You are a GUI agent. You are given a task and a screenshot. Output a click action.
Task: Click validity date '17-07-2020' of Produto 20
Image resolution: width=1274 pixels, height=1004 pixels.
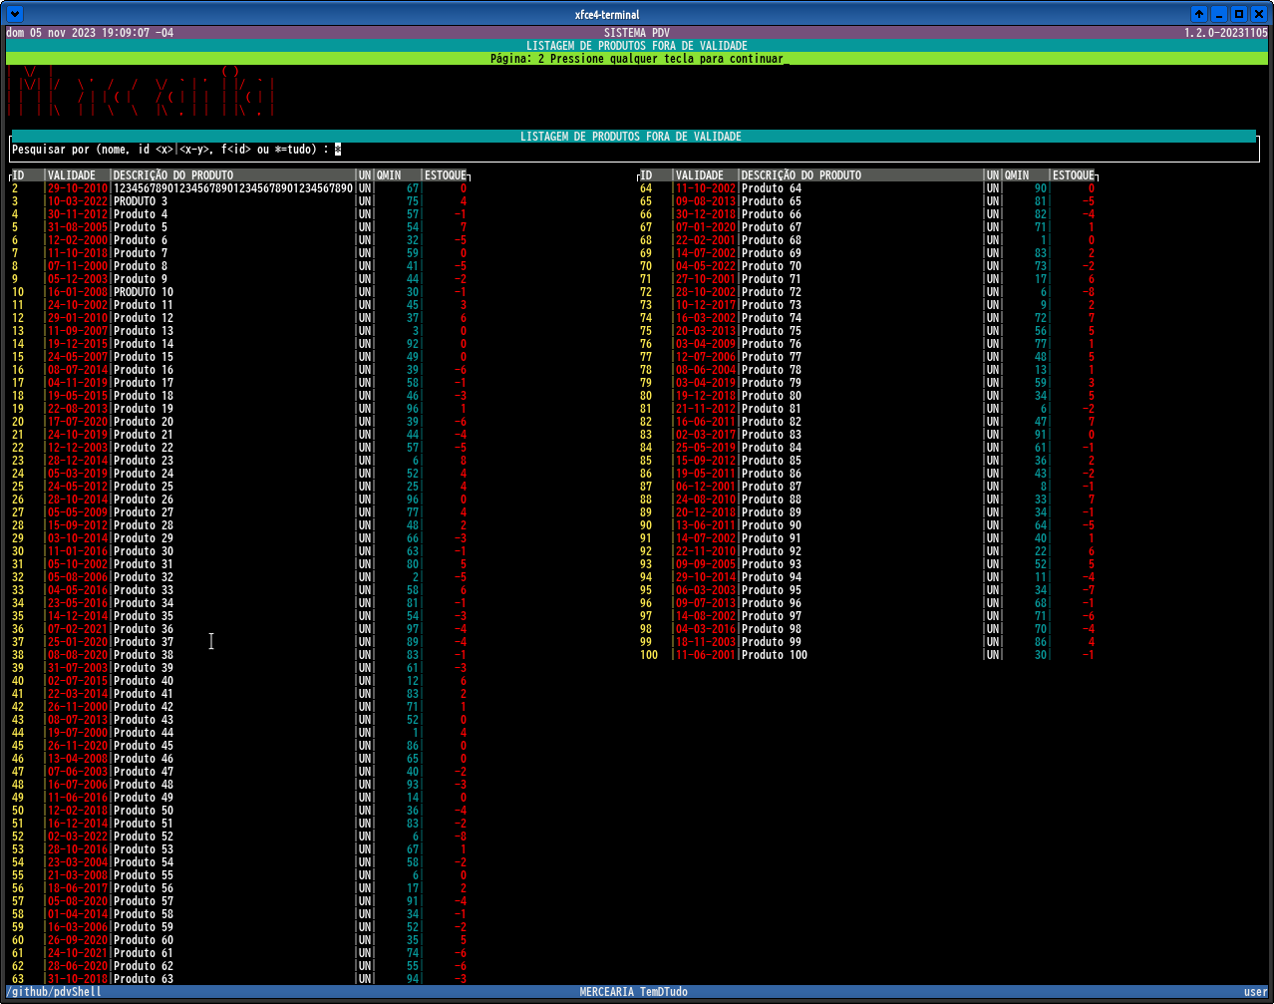tap(78, 422)
